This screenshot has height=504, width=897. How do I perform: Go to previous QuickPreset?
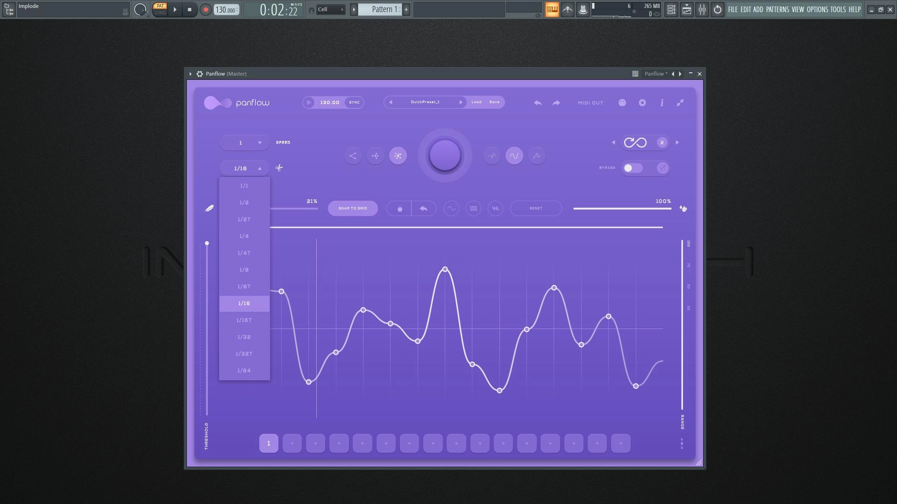pos(391,102)
